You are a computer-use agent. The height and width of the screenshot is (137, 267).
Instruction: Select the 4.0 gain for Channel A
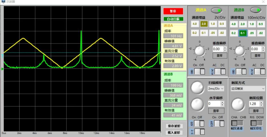pyautogui.click(x=195, y=24)
